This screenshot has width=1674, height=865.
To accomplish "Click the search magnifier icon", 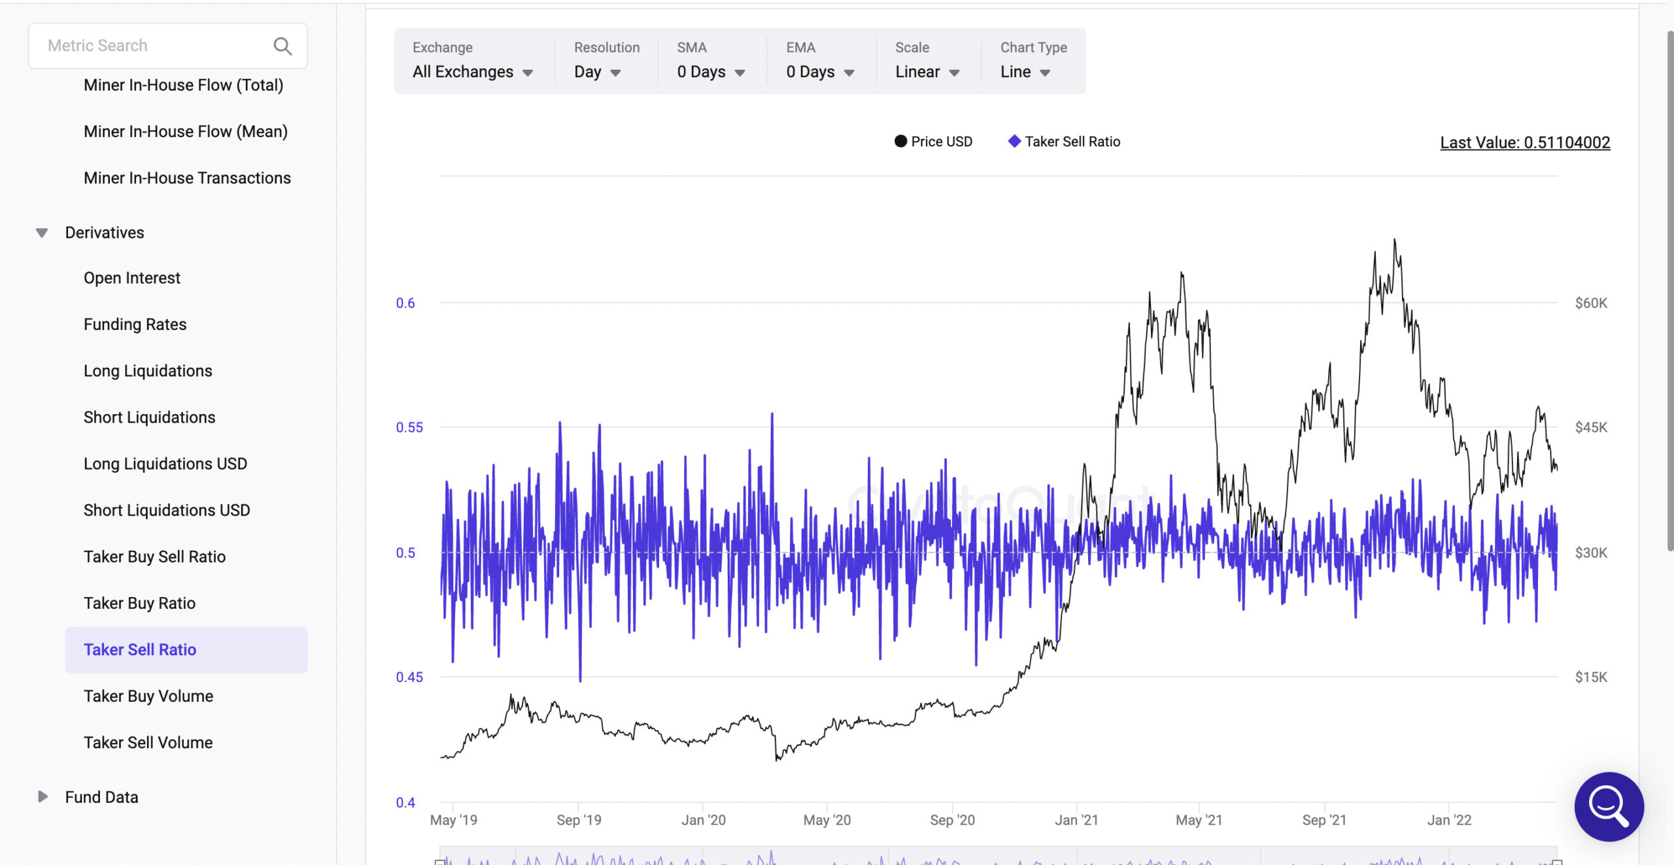I will coord(282,46).
